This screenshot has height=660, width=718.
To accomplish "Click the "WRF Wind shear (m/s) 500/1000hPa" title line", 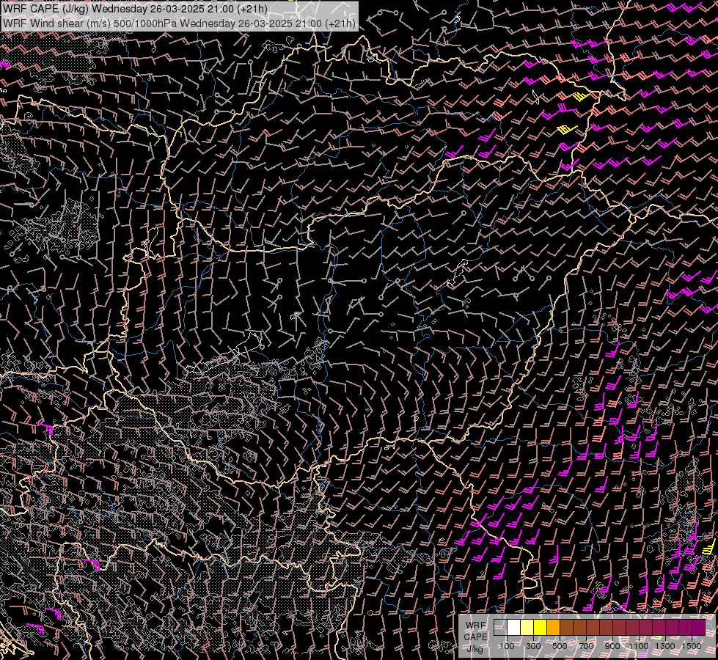I will (x=180, y=23).
